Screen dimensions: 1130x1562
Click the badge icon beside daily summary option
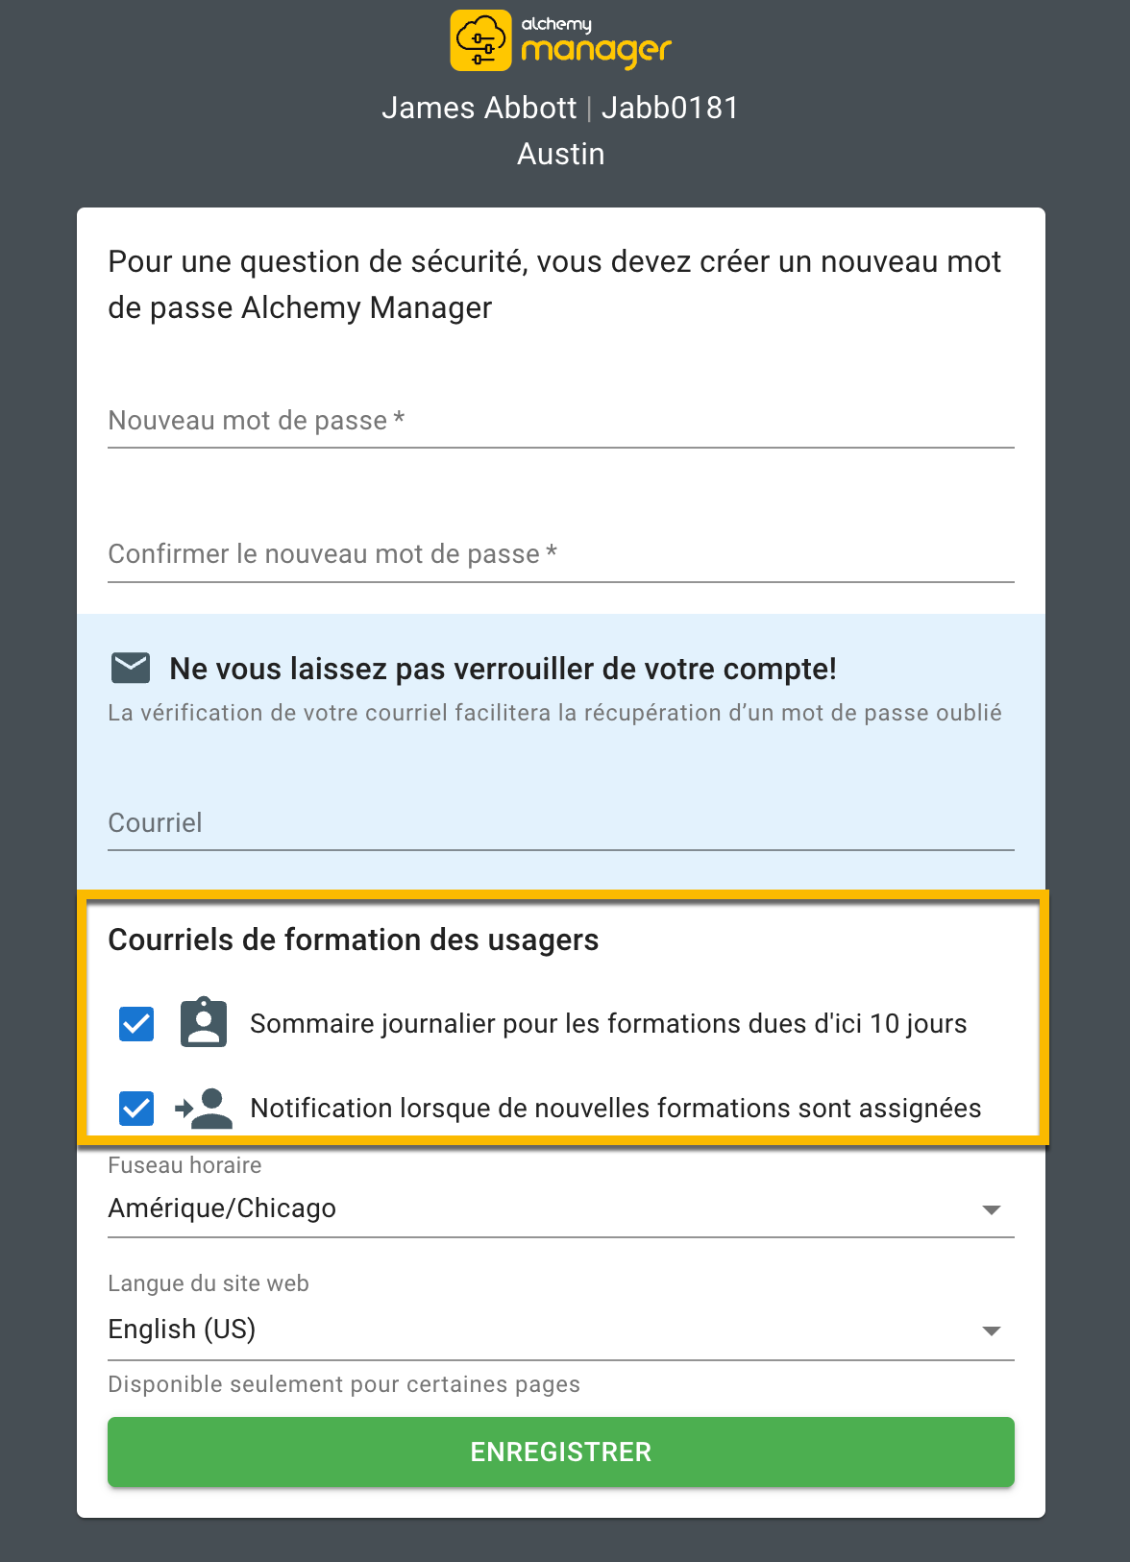pos(203,1023)
